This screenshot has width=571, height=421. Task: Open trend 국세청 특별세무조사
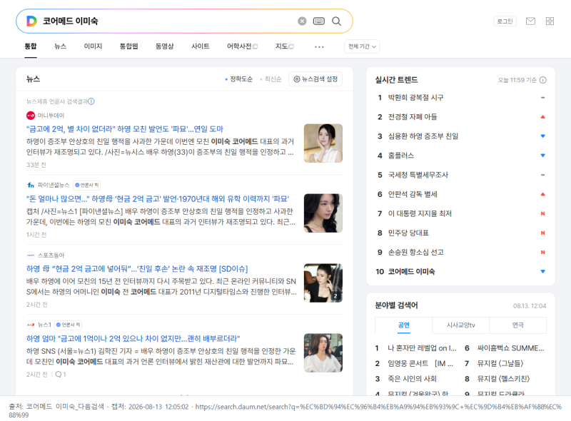(x=418, y=175)
